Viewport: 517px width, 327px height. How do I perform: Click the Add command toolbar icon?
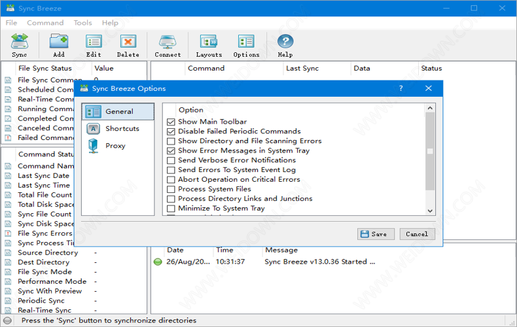point(59,46)
